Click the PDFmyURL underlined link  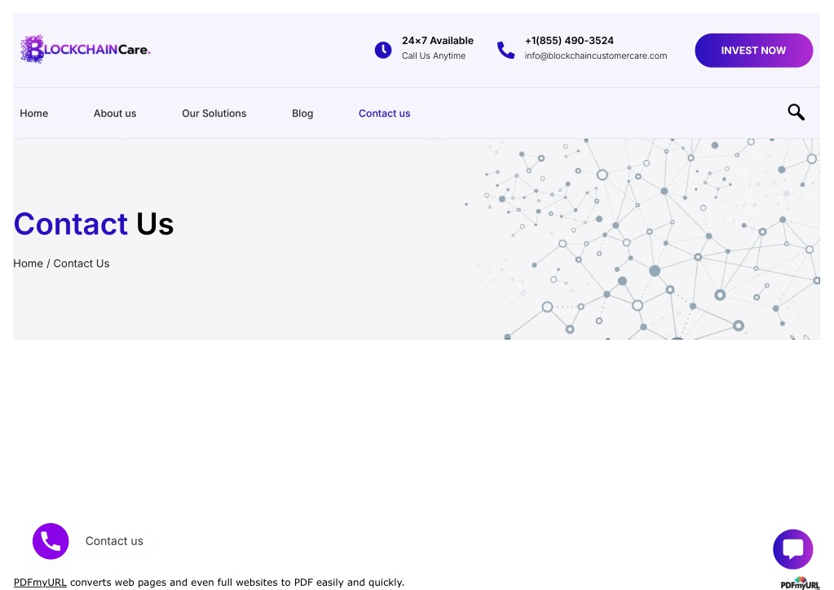click(x=40, y=582)
